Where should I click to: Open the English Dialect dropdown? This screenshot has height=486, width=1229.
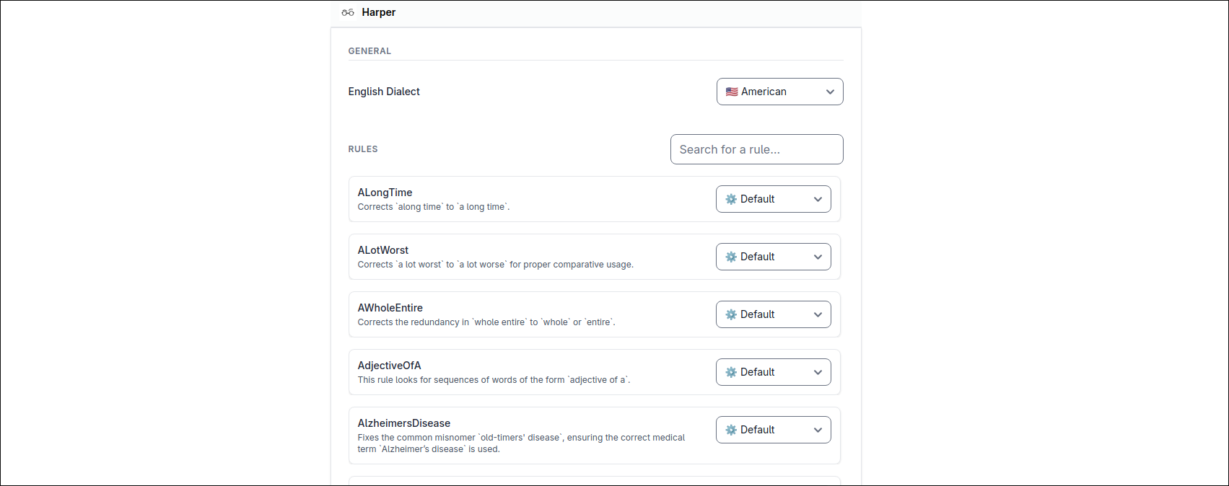click(x=779, y=92)
